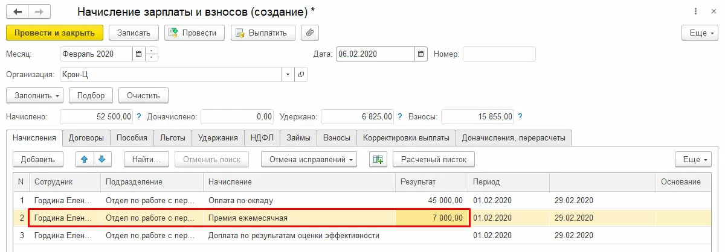The image size is (725, 252).
Task: Open calendar picker for Дата field
Action: point(420,54)
